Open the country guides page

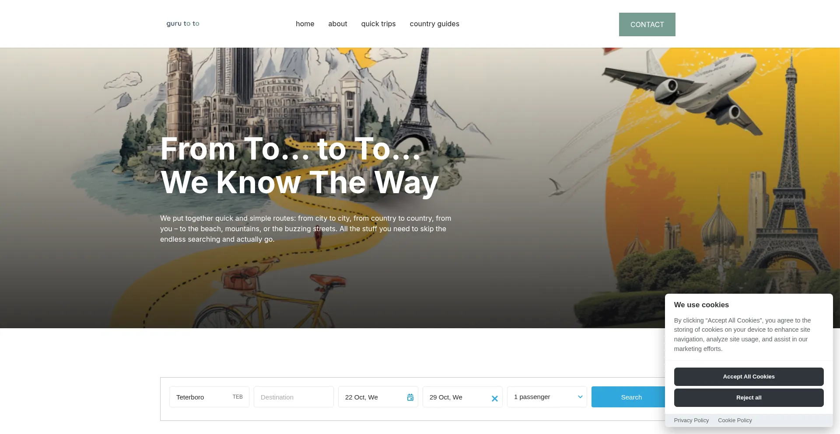tap(434, 24)
